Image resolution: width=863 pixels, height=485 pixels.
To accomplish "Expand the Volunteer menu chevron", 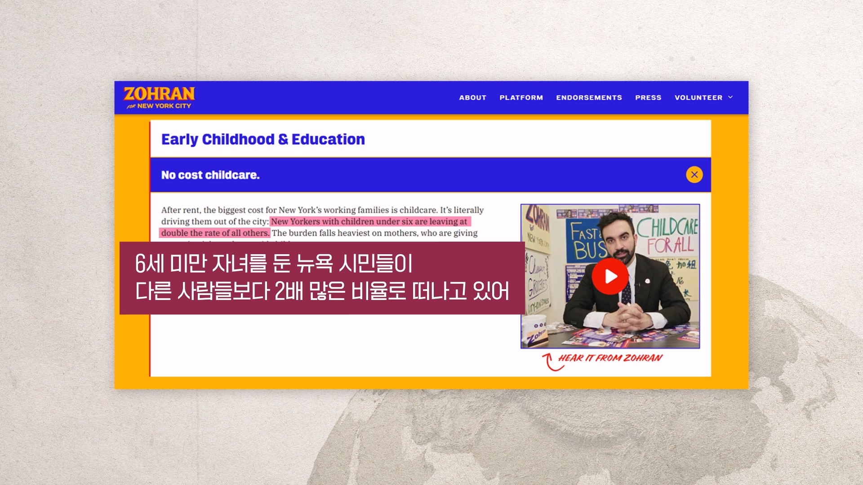I will (730, 97).
